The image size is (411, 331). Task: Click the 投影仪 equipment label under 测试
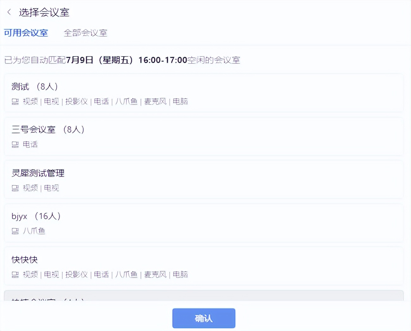click(x=77, y=101)
